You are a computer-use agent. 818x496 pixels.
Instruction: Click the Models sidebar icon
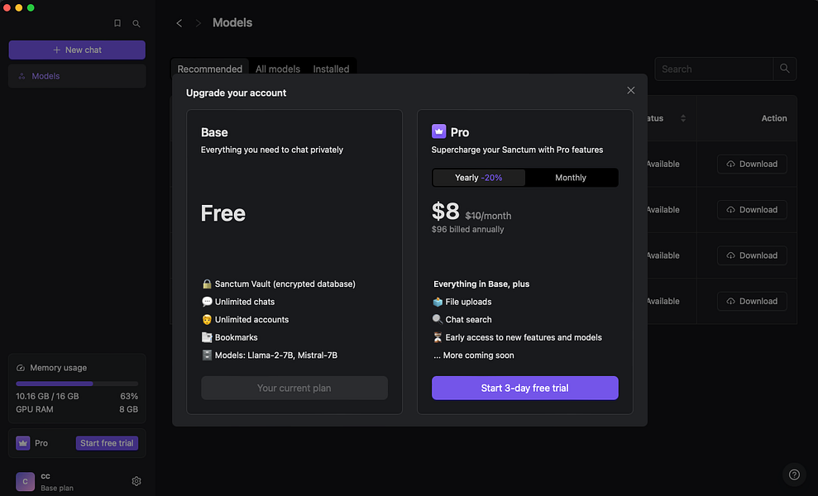point(22,76)
